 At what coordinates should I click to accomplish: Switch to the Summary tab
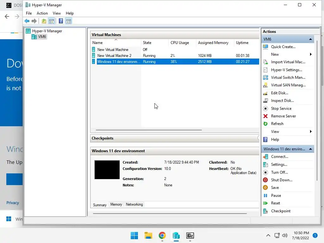100,205
